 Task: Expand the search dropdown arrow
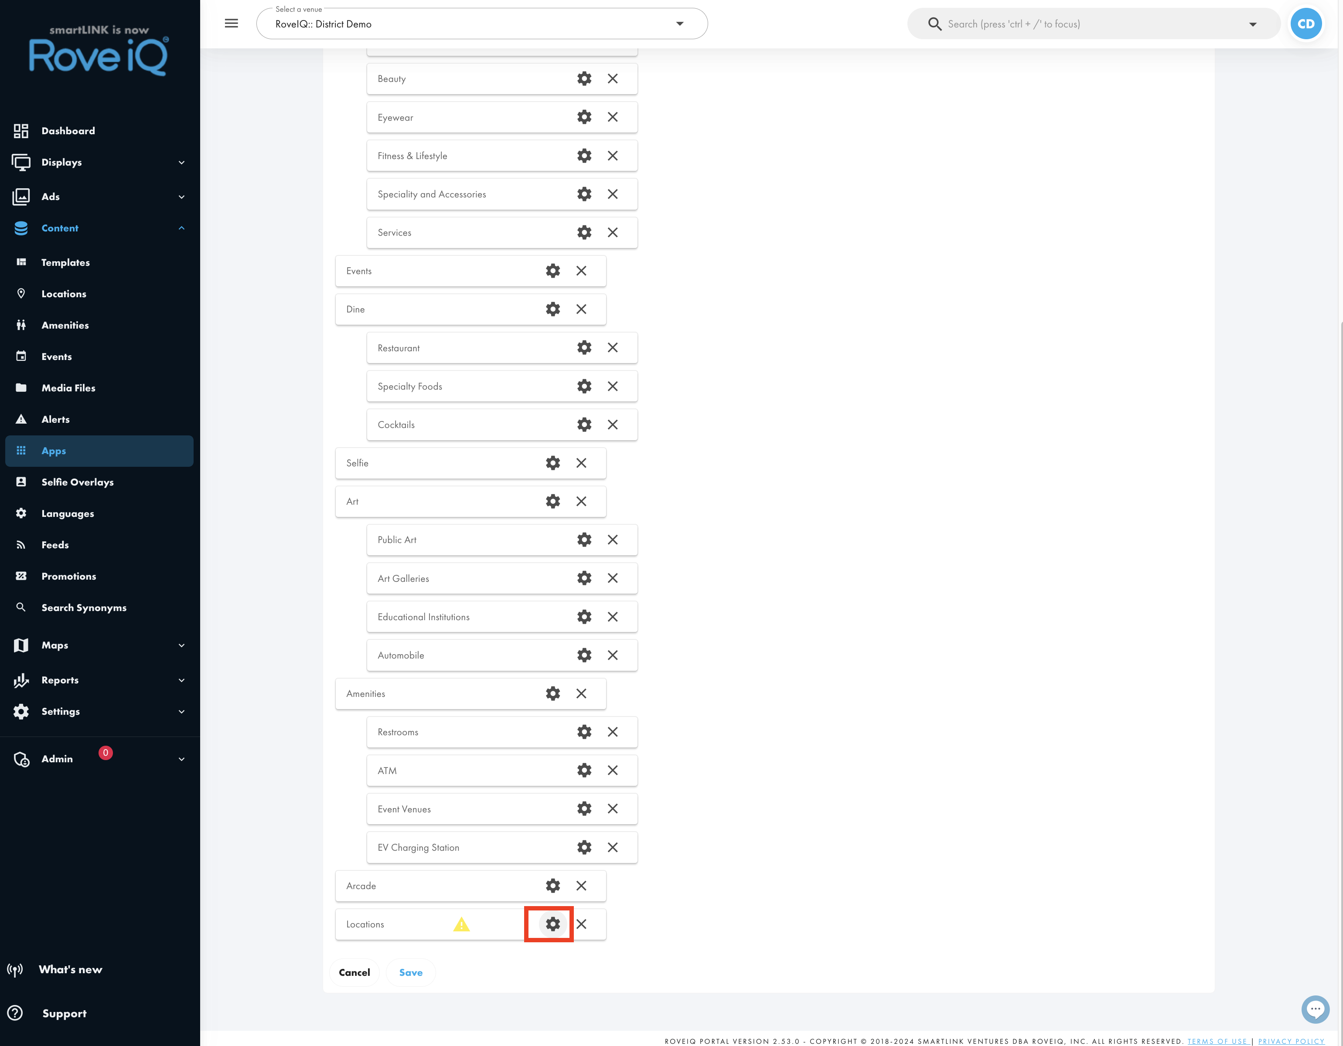(1252, 24)
